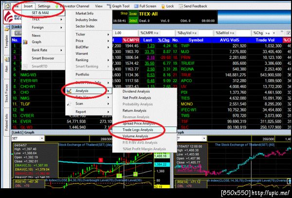Open Smart Browser from the menu
Image resolution: width=292 pixels, height=198 pixels.
click(x=43, y=58)
